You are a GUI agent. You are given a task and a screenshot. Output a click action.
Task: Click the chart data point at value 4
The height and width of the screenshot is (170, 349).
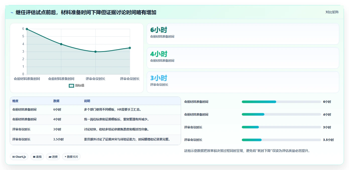point(61,44)
